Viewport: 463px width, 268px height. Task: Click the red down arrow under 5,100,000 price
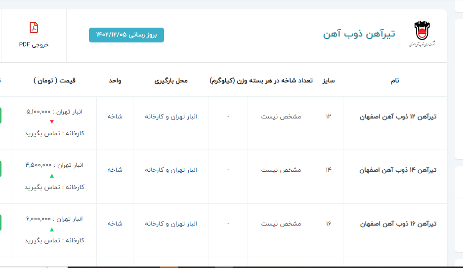point(52,122)
